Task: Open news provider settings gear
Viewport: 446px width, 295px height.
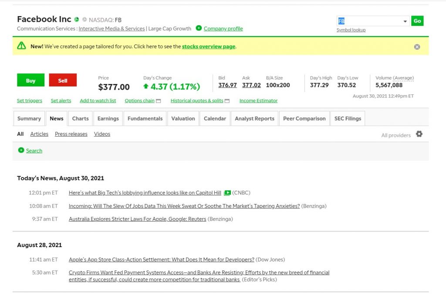Action: coord(419,134)
